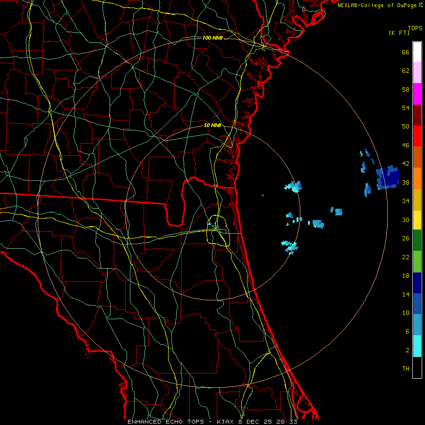Click the legend value "34"
This screenshot has width=425, height=425.
coord(406,201)
